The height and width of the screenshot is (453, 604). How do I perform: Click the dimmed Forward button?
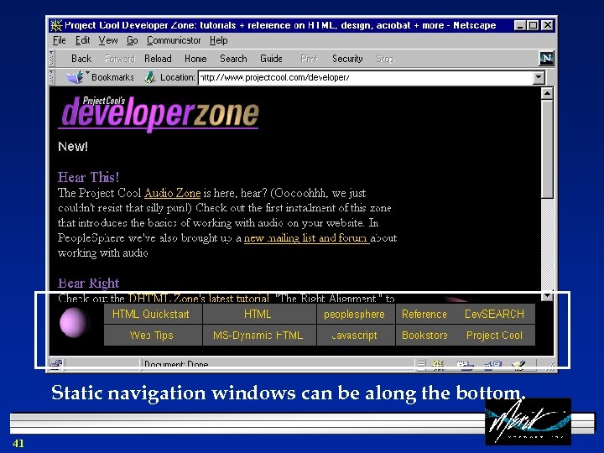pyautogui.click(x=120, y=59)
